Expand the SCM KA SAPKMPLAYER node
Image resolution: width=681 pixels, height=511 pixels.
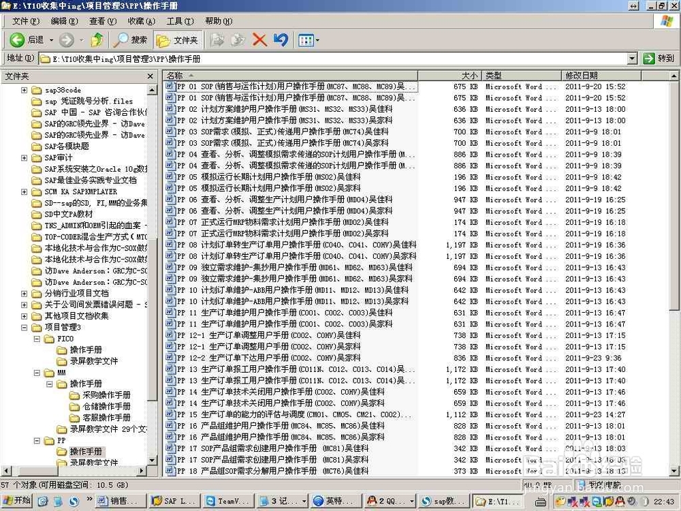click(x=25, y=191)
